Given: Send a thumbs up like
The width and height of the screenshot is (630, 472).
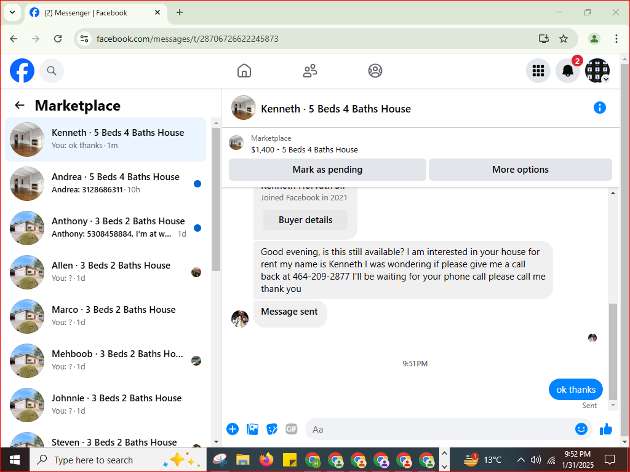Looking at the screenshot, I should (606, 429).
